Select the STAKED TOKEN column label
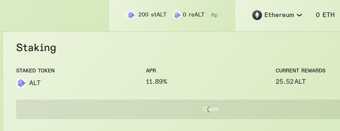340x131 pixels. (35, 71)
